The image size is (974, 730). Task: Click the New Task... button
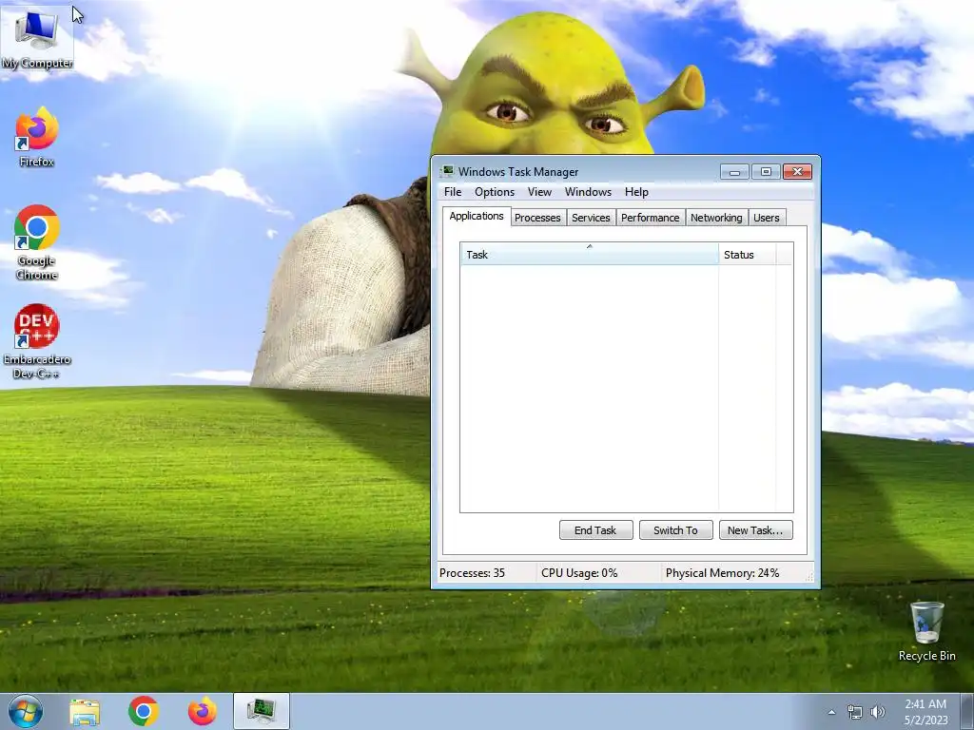pyautogui.click(x=755, y=530)
